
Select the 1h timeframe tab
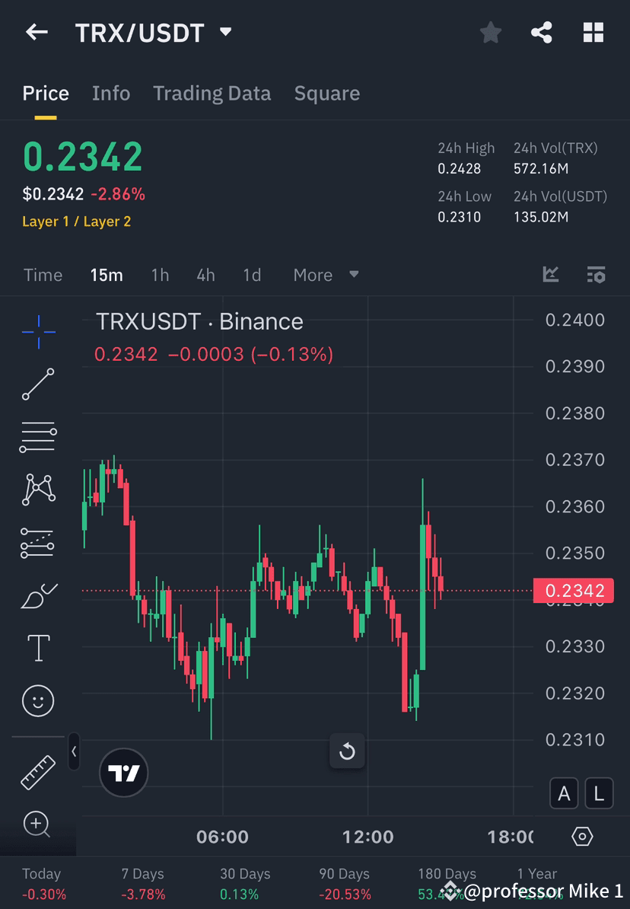pos(160,275)
